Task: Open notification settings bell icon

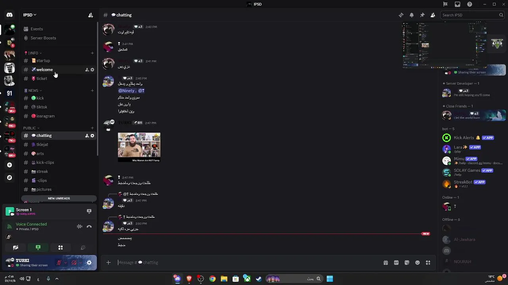Action: click(412, 15)
